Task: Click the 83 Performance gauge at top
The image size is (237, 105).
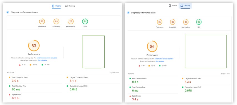Action: (42, 21)
